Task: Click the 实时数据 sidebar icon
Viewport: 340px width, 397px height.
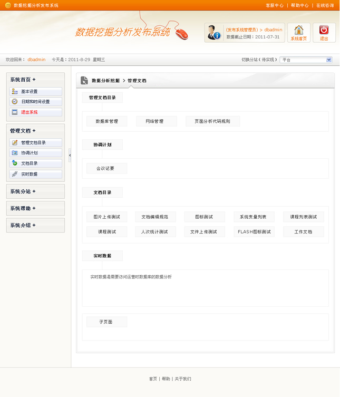Action: pos(15,174)
